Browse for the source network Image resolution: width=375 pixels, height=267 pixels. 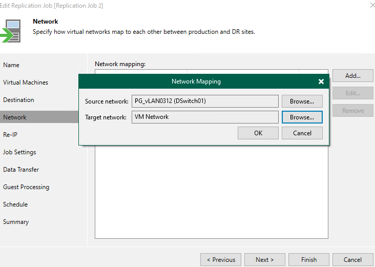pyautogui.click(x=302, y=101)
